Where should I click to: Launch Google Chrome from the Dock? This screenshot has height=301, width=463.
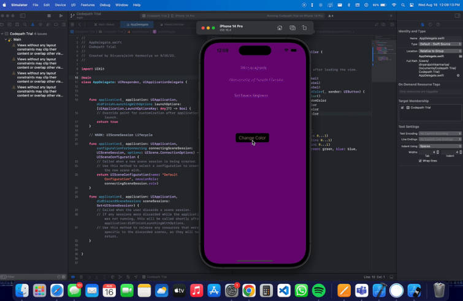coord(248,290)
